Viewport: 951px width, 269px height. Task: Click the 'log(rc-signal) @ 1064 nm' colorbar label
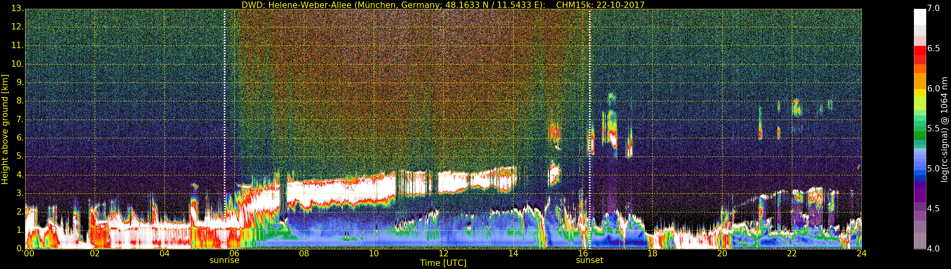coord(944,129)
